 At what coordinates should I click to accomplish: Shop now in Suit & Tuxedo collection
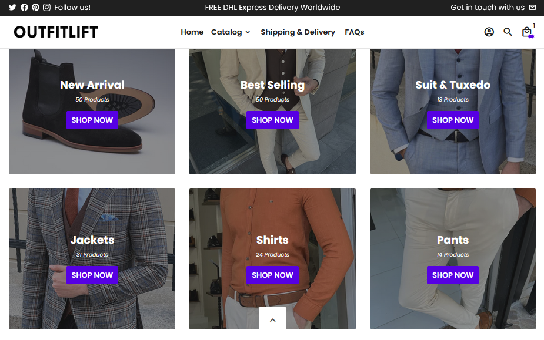click(x=452, y=120)
